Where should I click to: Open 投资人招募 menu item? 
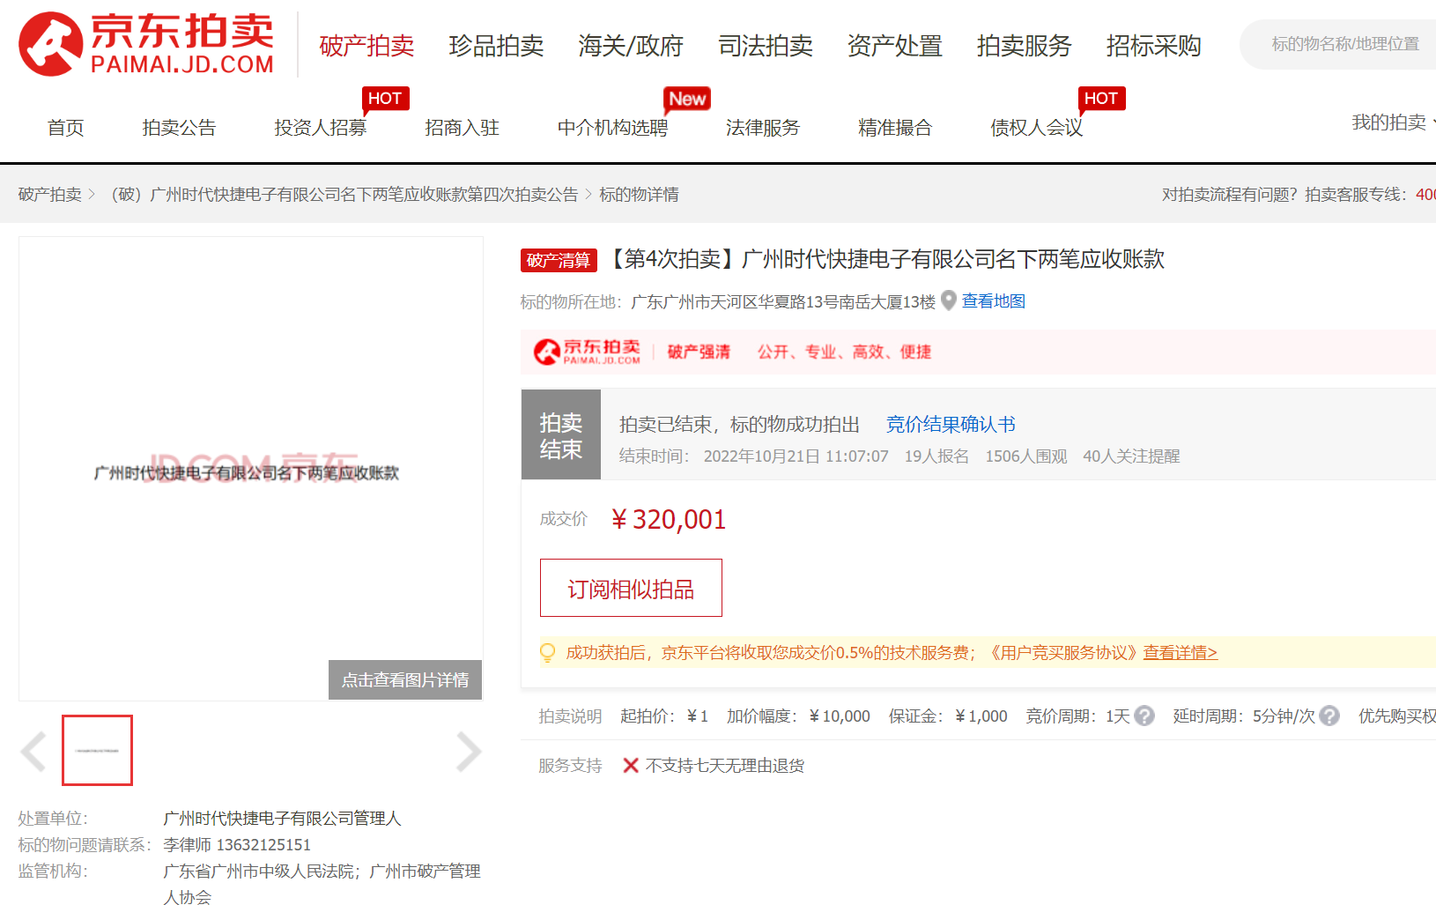tap(320, 128)
